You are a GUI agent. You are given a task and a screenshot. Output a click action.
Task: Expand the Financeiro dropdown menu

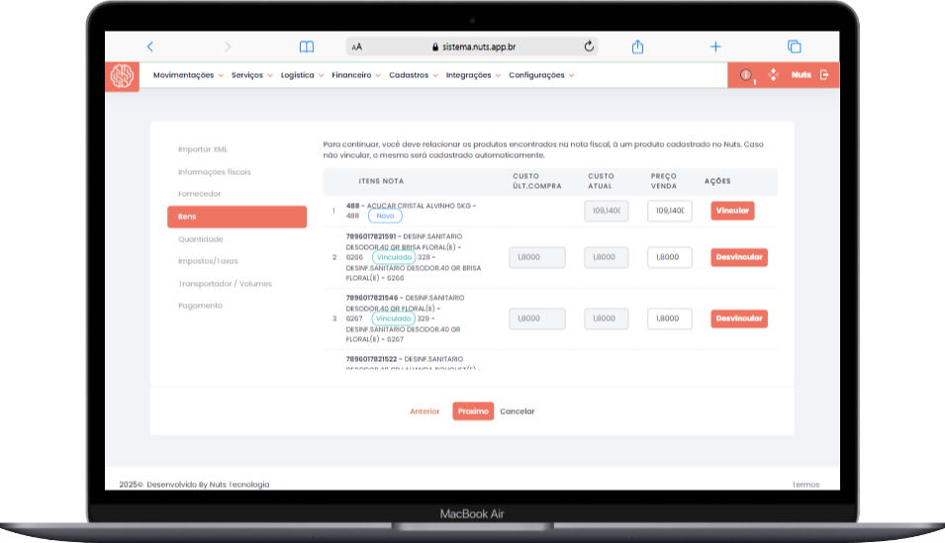click(356, 75)
